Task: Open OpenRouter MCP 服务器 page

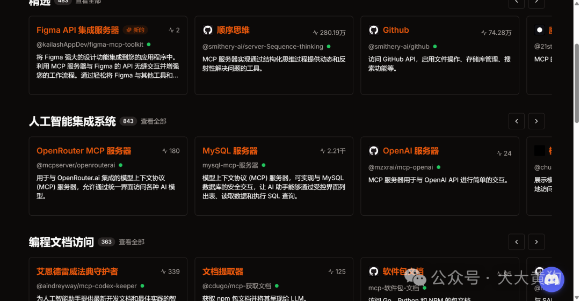Action: [x=84, y=151]
